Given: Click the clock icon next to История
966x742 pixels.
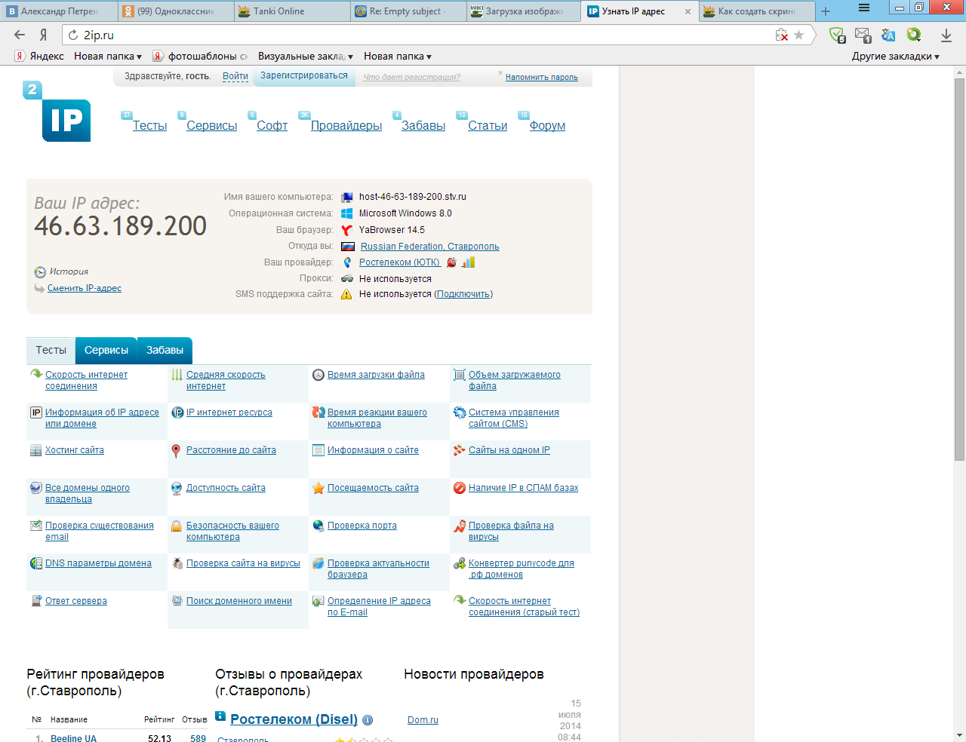Looking at the screenshot, I should point(40,272).
